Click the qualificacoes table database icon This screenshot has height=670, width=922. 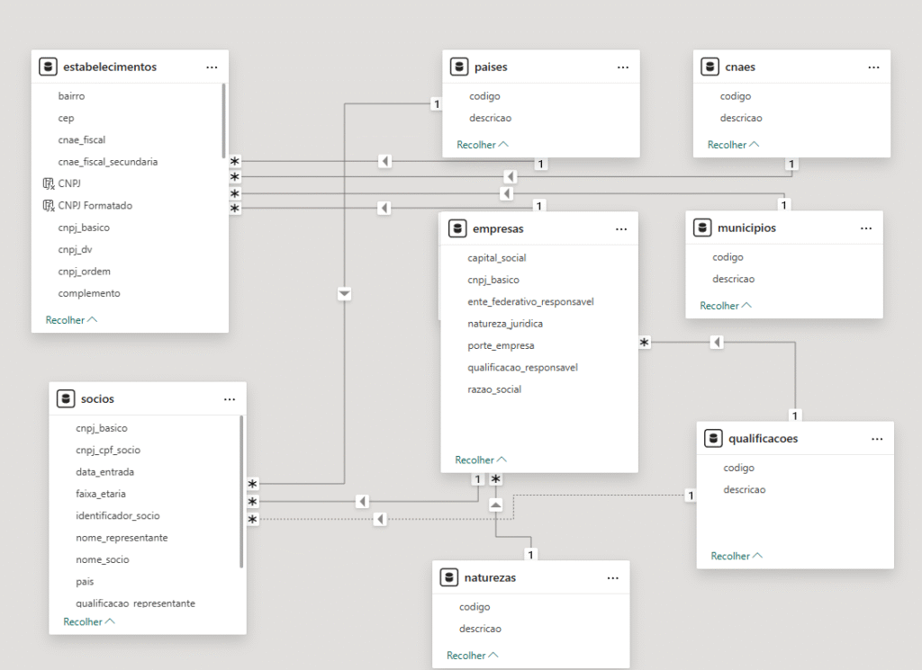pos(714,438)
